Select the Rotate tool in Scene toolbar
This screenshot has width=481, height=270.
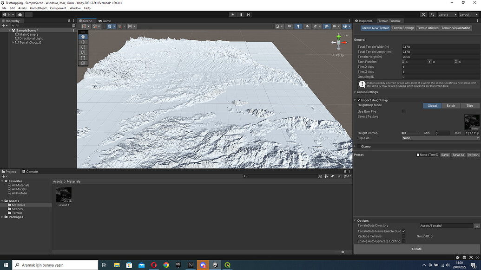83,47
